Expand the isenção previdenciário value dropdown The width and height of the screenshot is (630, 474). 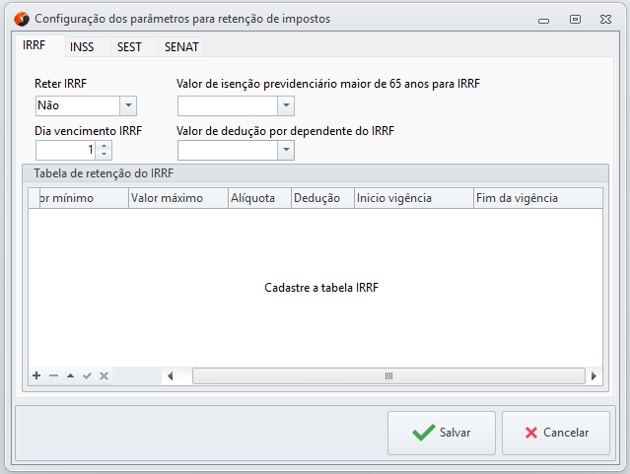pos(285,105)
